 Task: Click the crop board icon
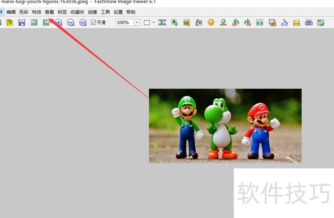click(187, 23)
